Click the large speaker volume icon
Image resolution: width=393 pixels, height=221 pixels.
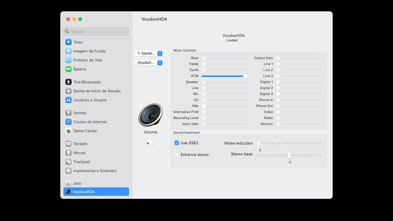tap(150, 115)
